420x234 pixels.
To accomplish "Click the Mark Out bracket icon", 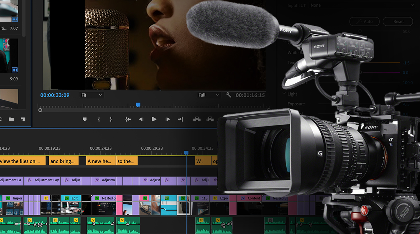I will [x=111, y=119].
